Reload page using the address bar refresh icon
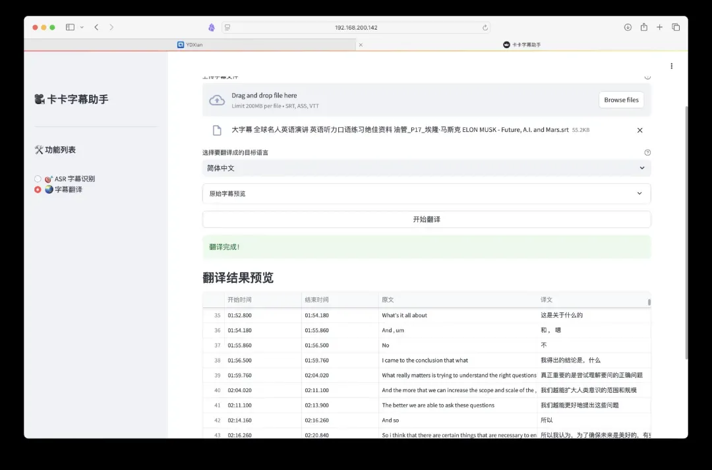 (x=485, y=28)
